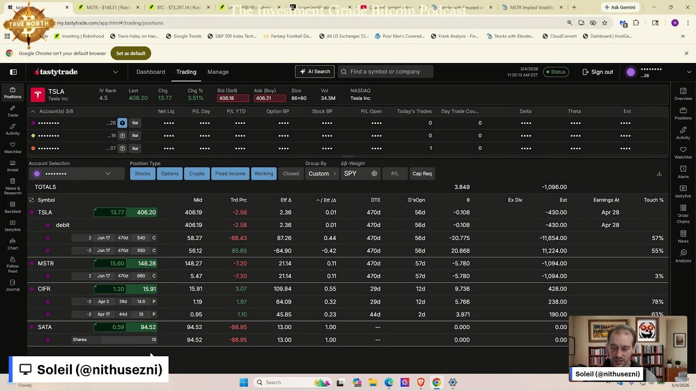Toggle the Fixed Income position filter
696x391 pixels.
coord(230,174)
